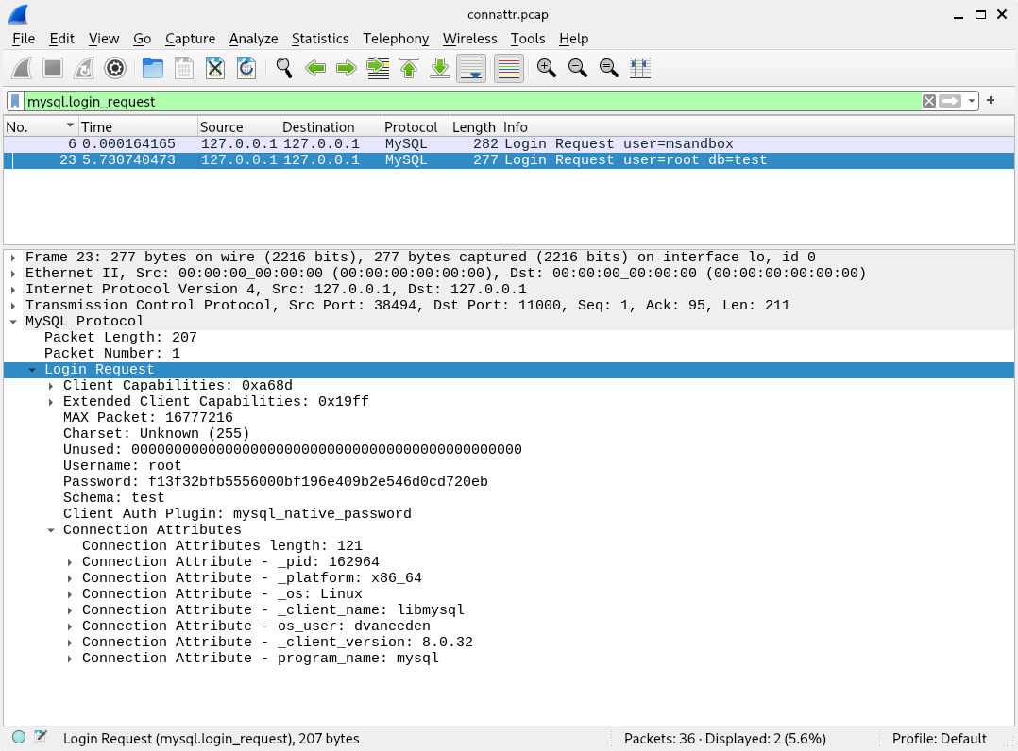Sort packets by the No. column header
This screenshot has height=751, width=1018.
coord(41,127)
